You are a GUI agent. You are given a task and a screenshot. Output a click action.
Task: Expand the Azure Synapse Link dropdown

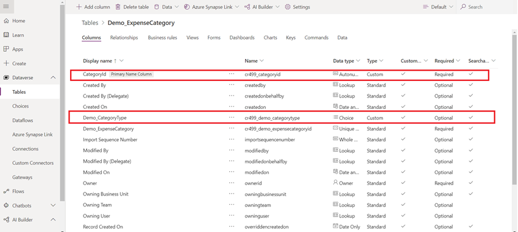237,7
